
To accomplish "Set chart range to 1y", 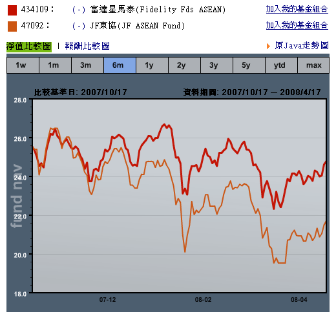I will 152,65.
